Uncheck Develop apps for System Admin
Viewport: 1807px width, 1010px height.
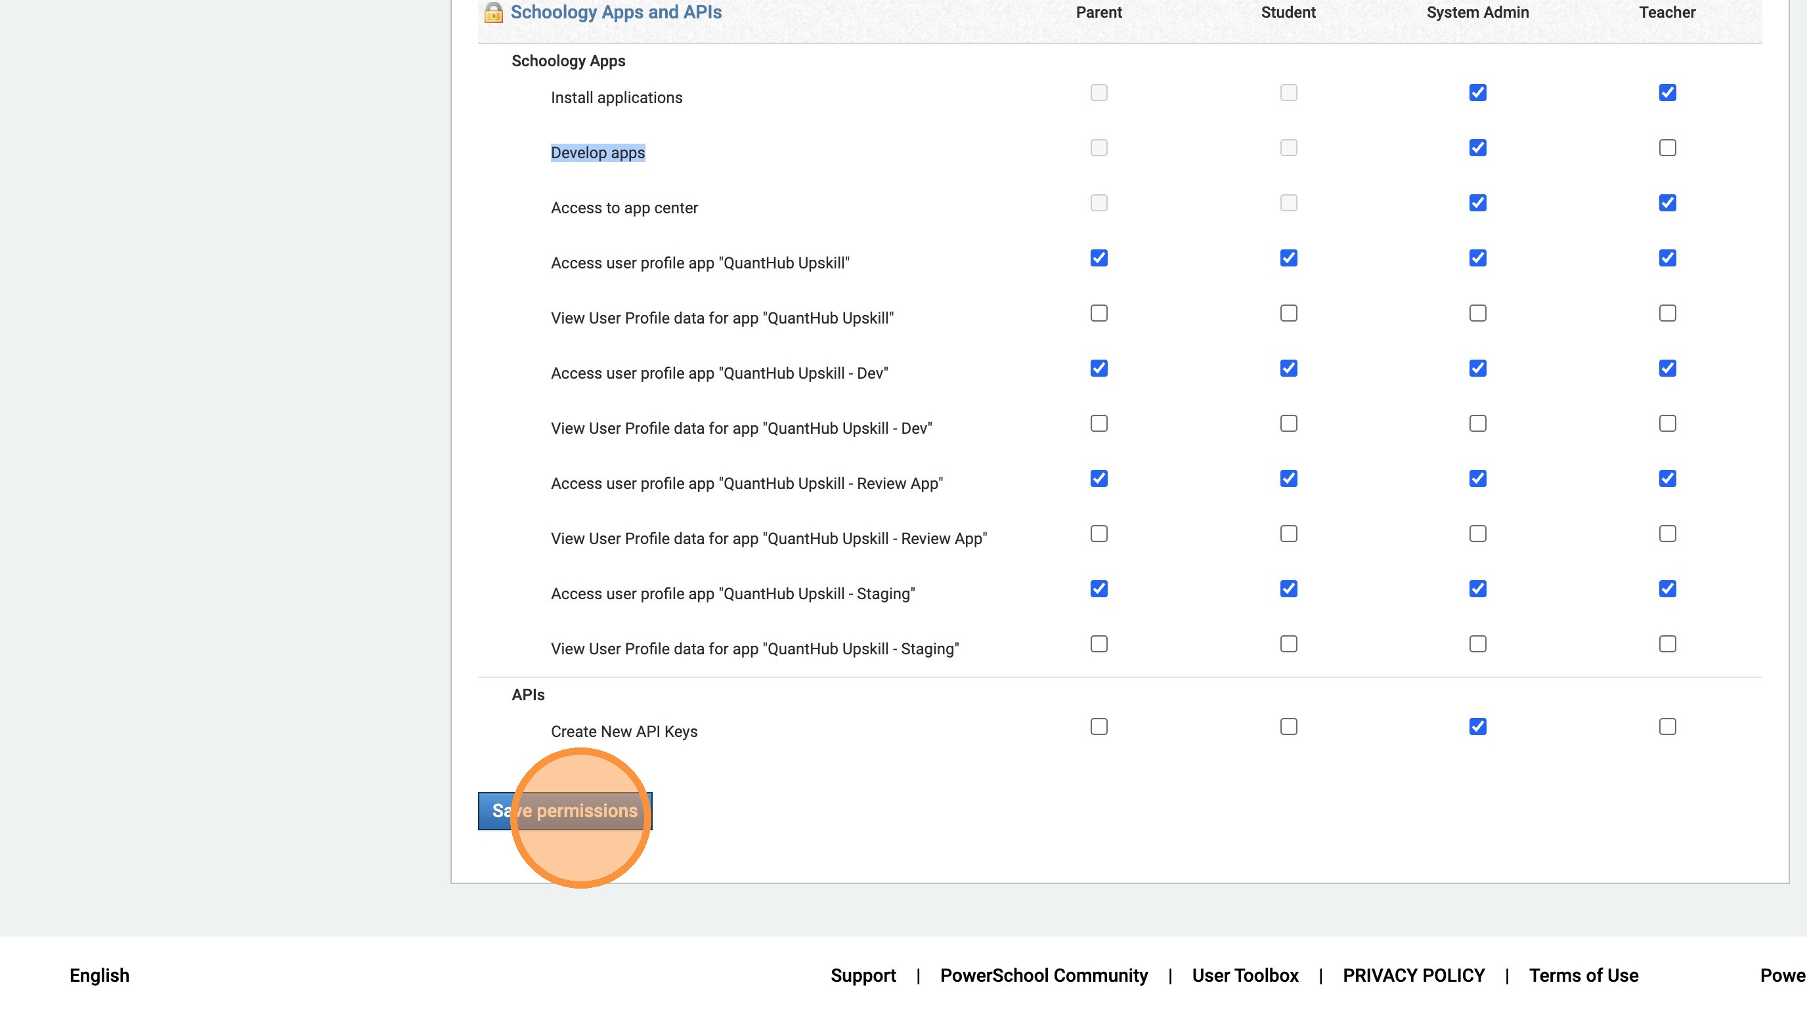coord(1477,148)
